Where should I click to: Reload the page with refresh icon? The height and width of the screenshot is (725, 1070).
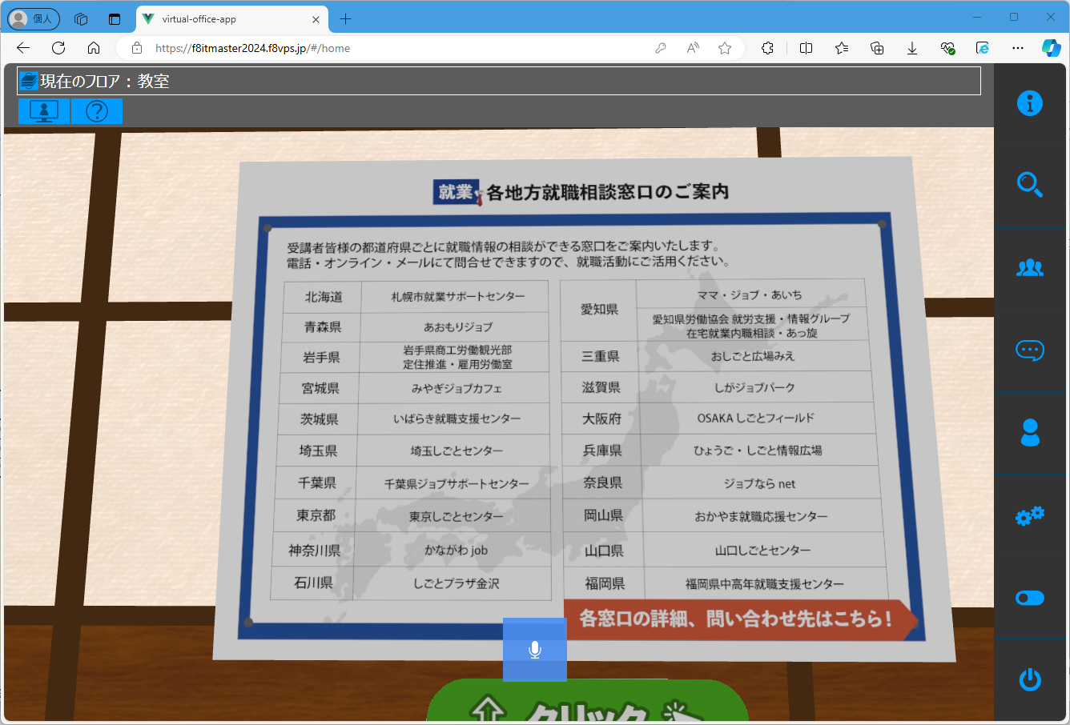(x=58, y=48)
